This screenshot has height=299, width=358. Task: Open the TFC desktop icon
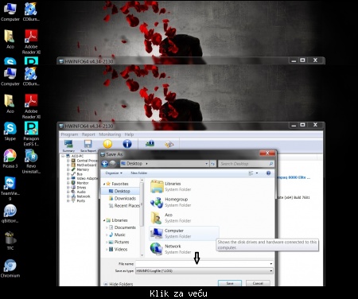(10, 241)
